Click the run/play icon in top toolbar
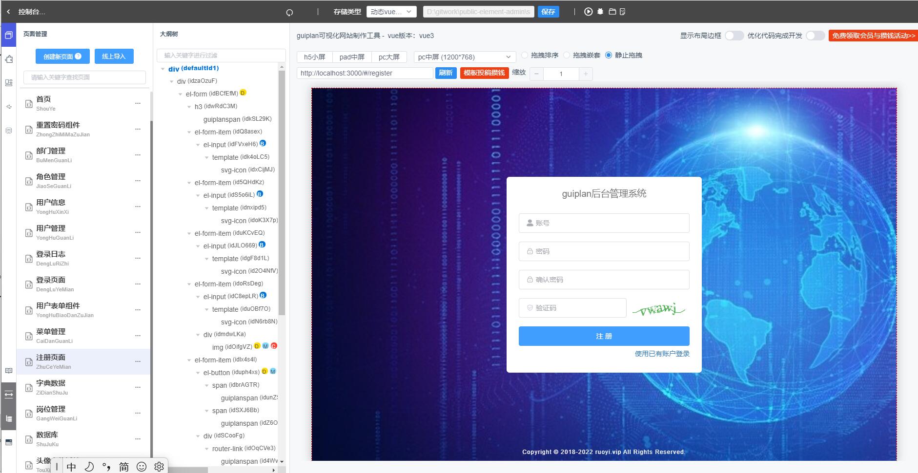The width and height of the screenshot is (918, 473). 588,12
